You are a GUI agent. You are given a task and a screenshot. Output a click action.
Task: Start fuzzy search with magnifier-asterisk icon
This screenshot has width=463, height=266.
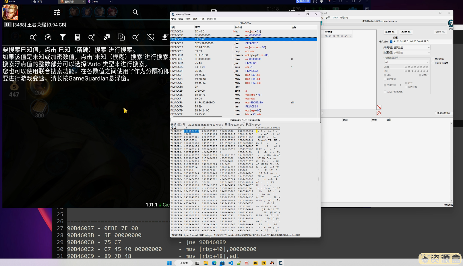click(92, 37)
